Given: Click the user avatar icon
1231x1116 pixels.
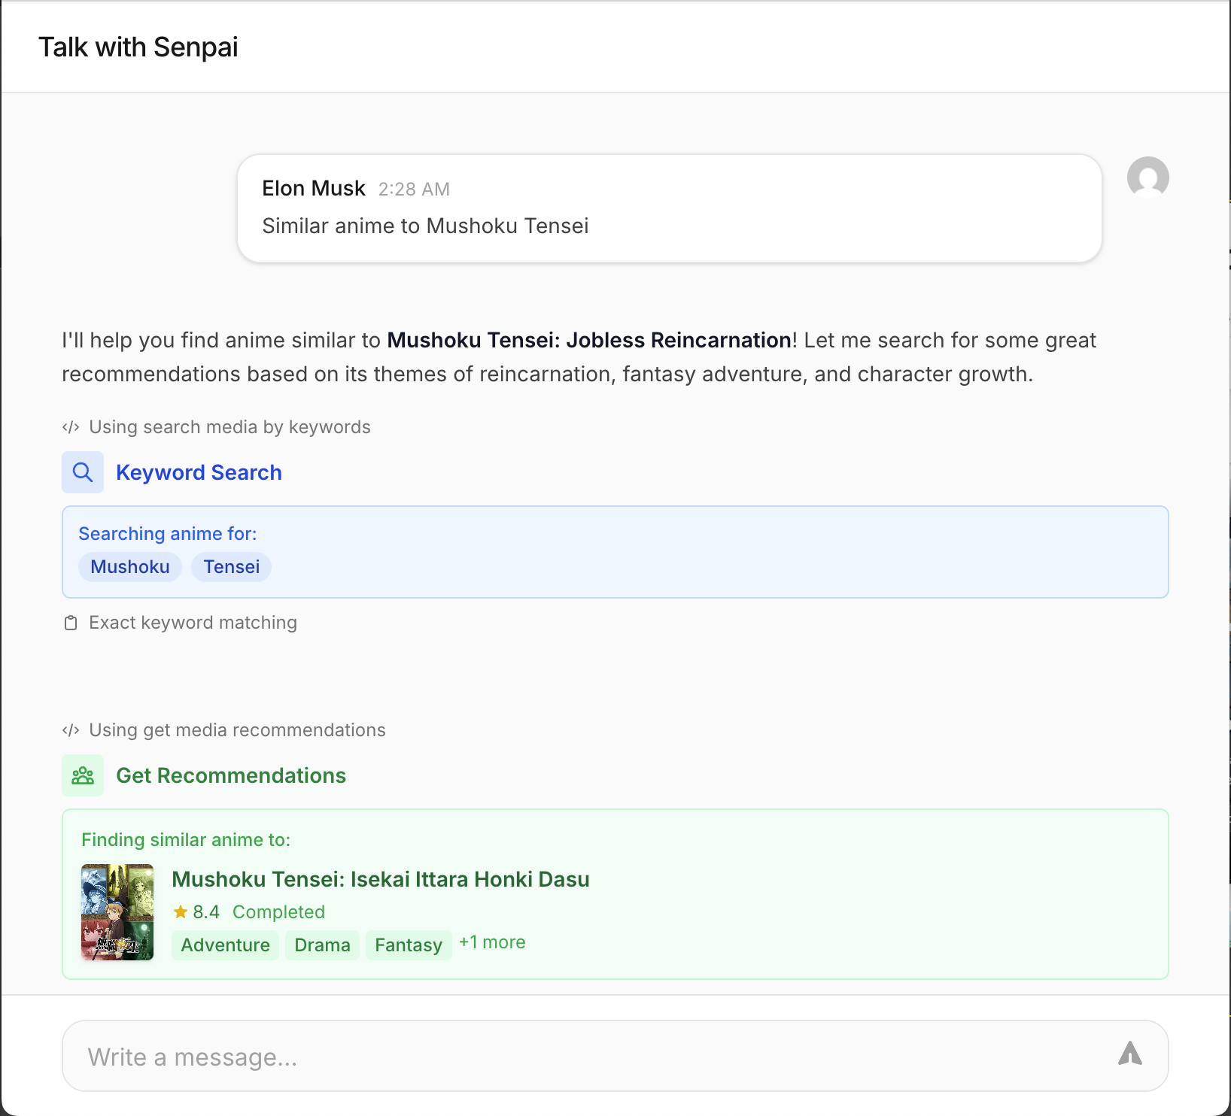Looking at the screenshot, I should [1147, 177].
